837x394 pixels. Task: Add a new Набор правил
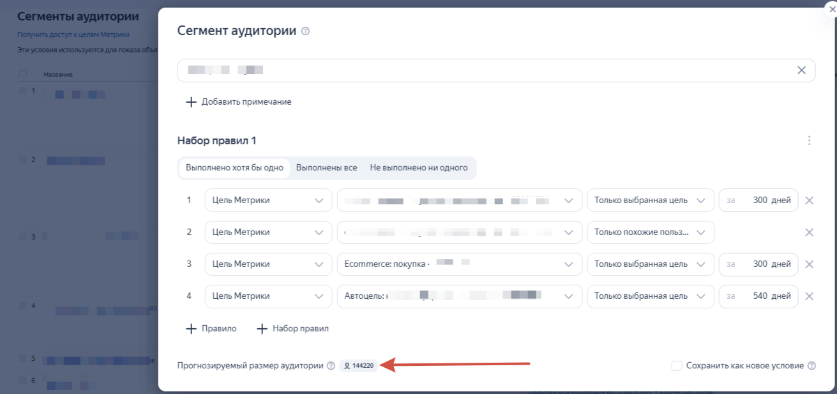coord(292,329)
